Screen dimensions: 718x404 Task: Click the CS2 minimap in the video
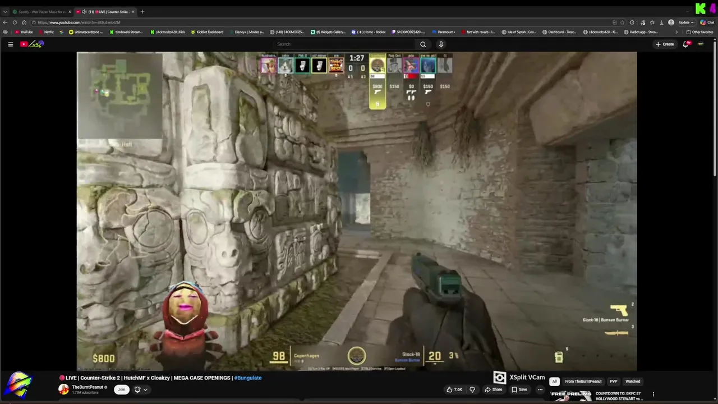[120, 95]
